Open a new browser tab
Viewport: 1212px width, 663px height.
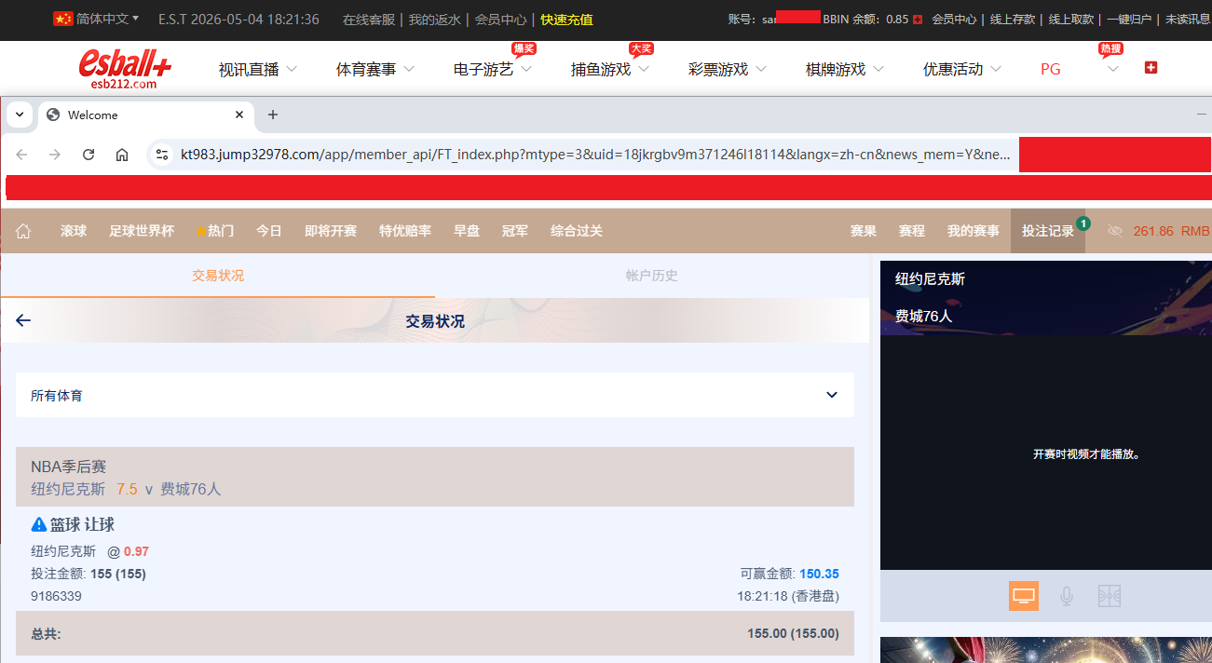pos(273,115)
